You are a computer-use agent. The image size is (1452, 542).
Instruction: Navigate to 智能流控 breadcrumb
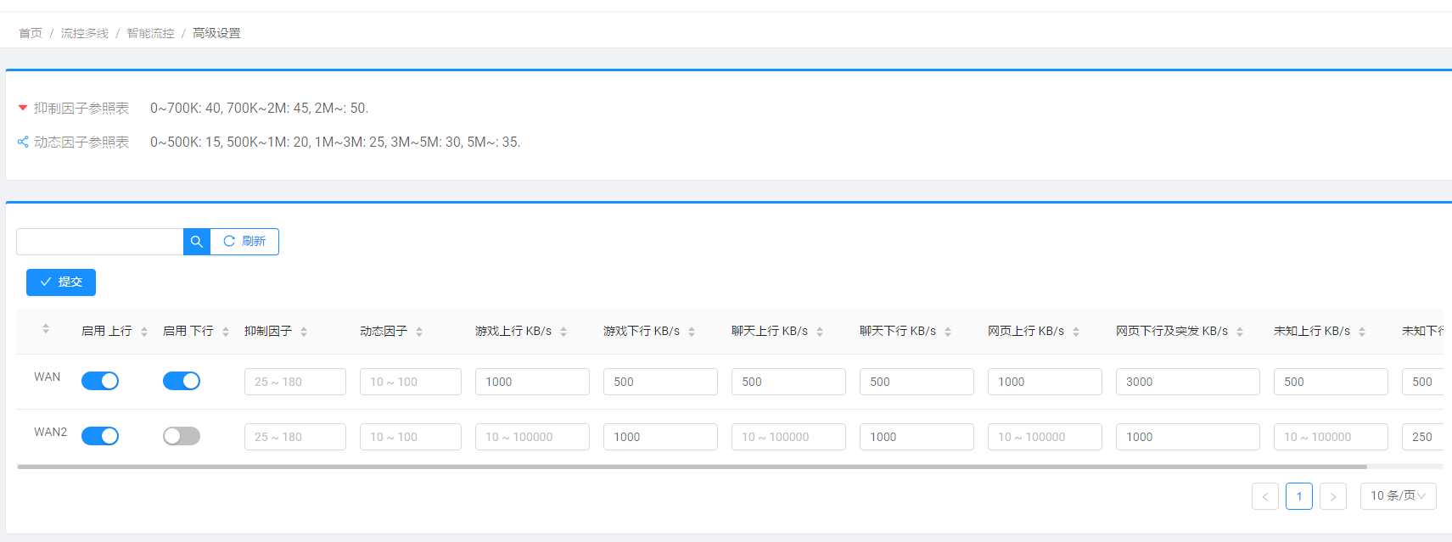pyautogui.click(x=150, y=33)
